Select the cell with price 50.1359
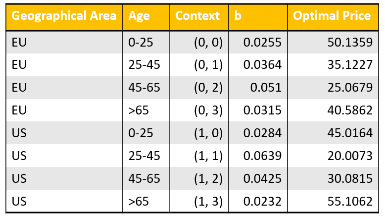The image size is (385, 219). 349,43
